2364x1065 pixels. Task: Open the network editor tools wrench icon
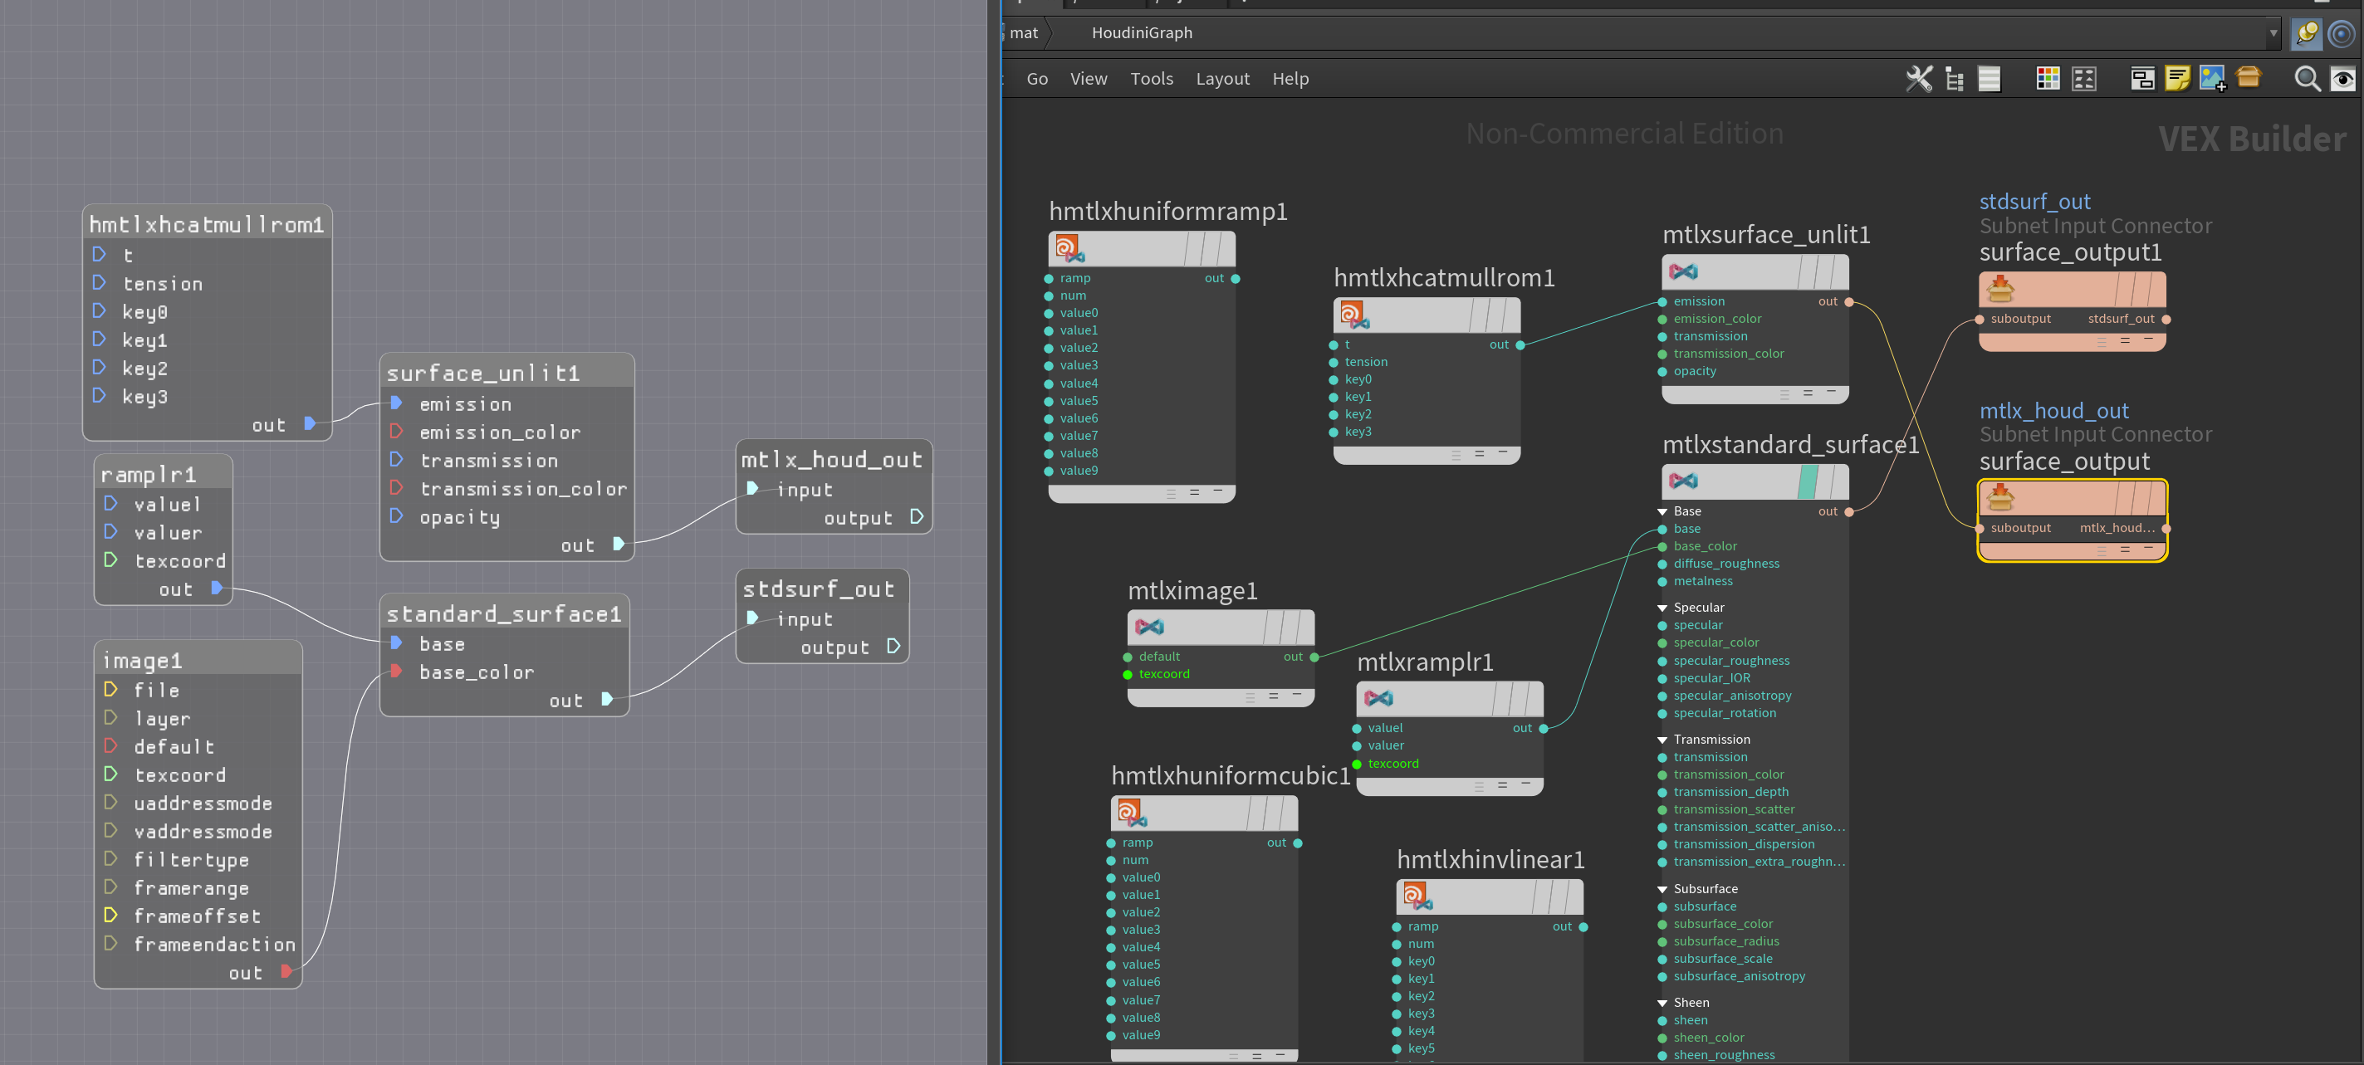[1919, 79]
